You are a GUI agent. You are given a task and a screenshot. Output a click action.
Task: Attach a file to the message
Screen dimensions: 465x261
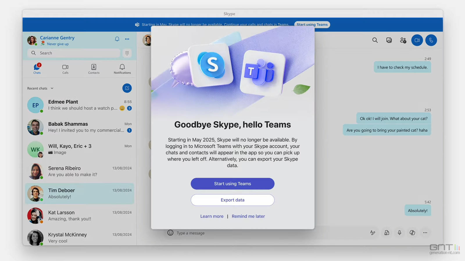387,233
